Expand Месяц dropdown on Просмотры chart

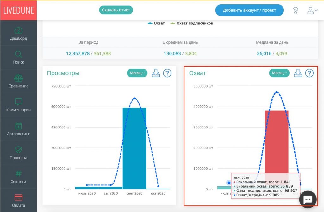coord(137,73)
